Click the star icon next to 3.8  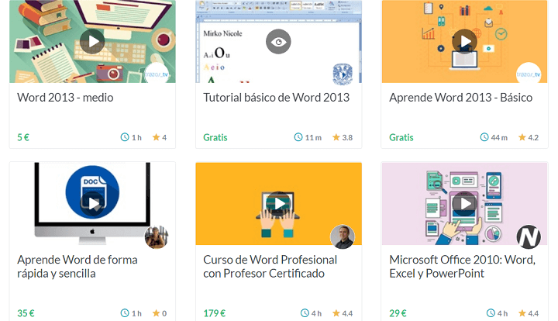click(x=336, y=137)
